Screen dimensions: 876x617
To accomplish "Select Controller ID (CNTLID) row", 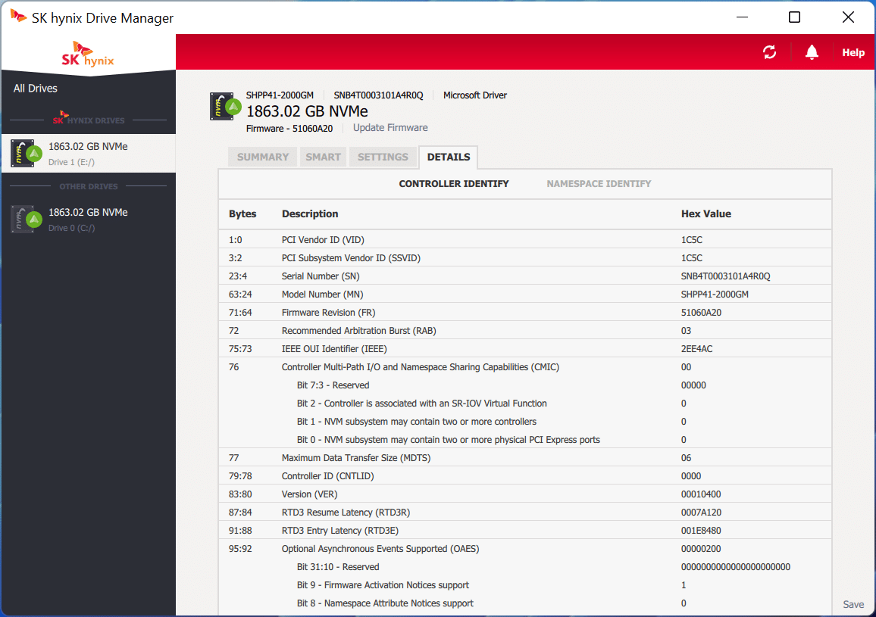I will click(524, 475).
